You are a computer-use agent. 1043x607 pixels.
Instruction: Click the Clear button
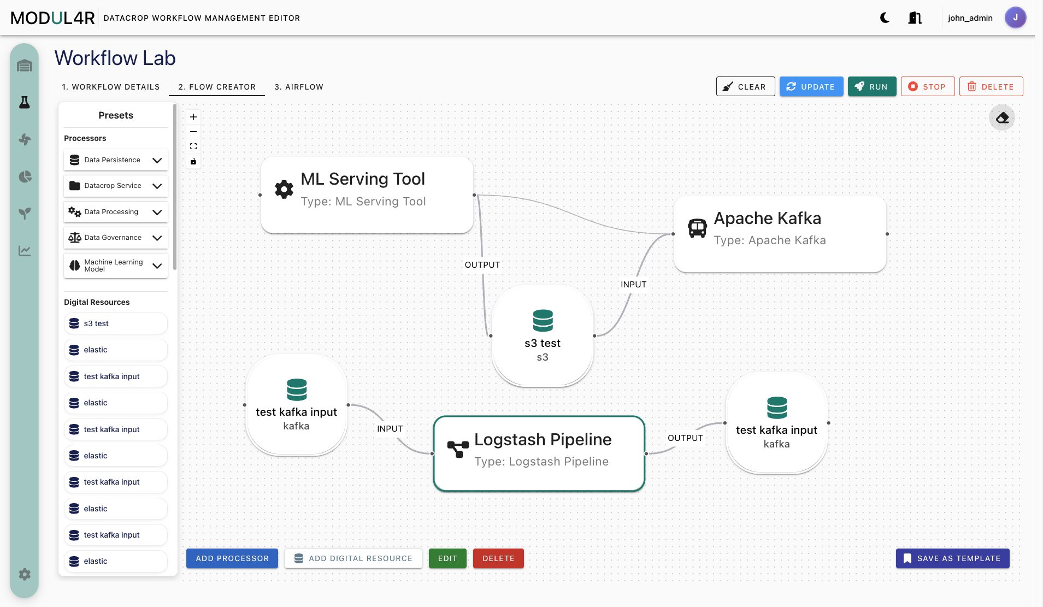[x=745, y=86]
